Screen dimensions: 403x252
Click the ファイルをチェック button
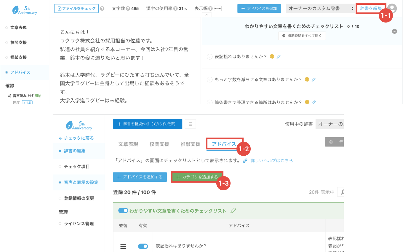(x=76, y=8)
